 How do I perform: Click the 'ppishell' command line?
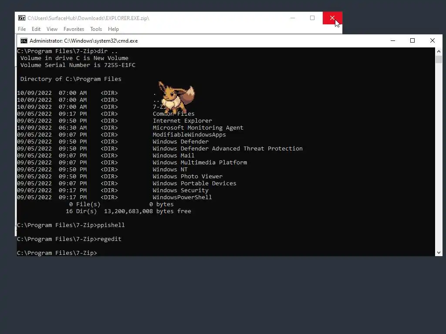pos(71,225)
